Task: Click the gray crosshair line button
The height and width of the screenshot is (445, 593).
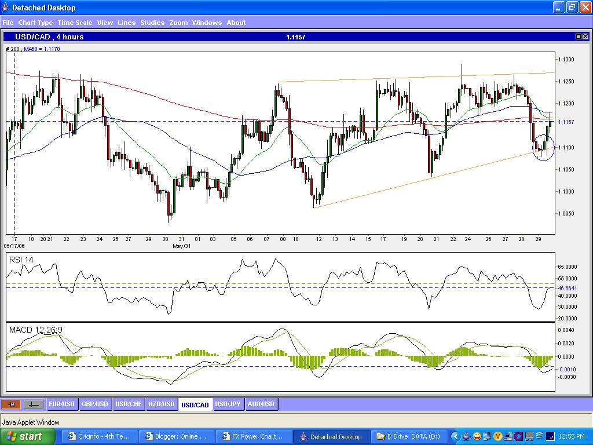Action: click(x=33, y=404)
